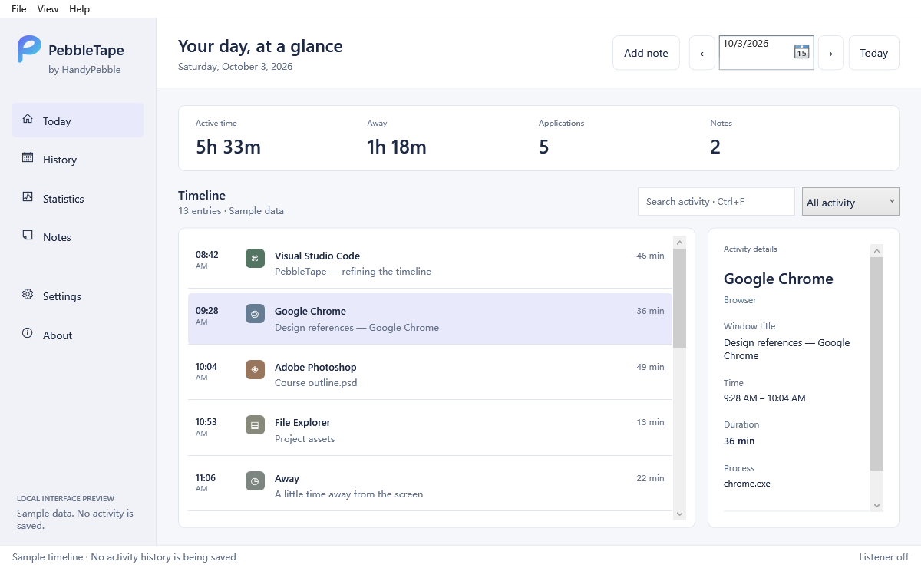The height and width of the screenshot is (568, 921).
Task: Open the Notes section in sidebar
Action: click(78, 237)
